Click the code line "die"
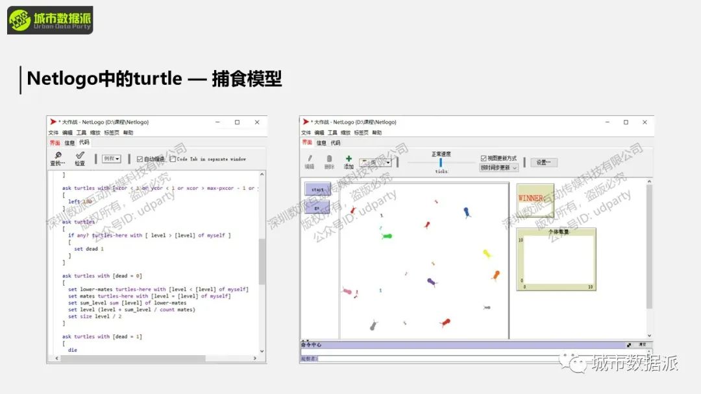This screenshot has width=701, height=394. [73, 351]
